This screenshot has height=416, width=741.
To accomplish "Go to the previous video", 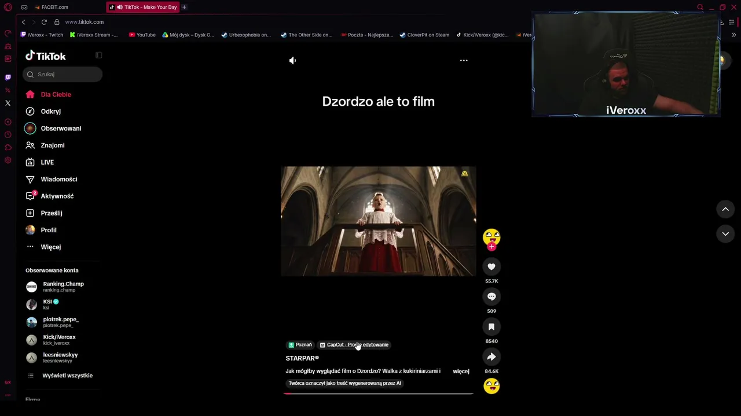I will click(x=725, y=209).
